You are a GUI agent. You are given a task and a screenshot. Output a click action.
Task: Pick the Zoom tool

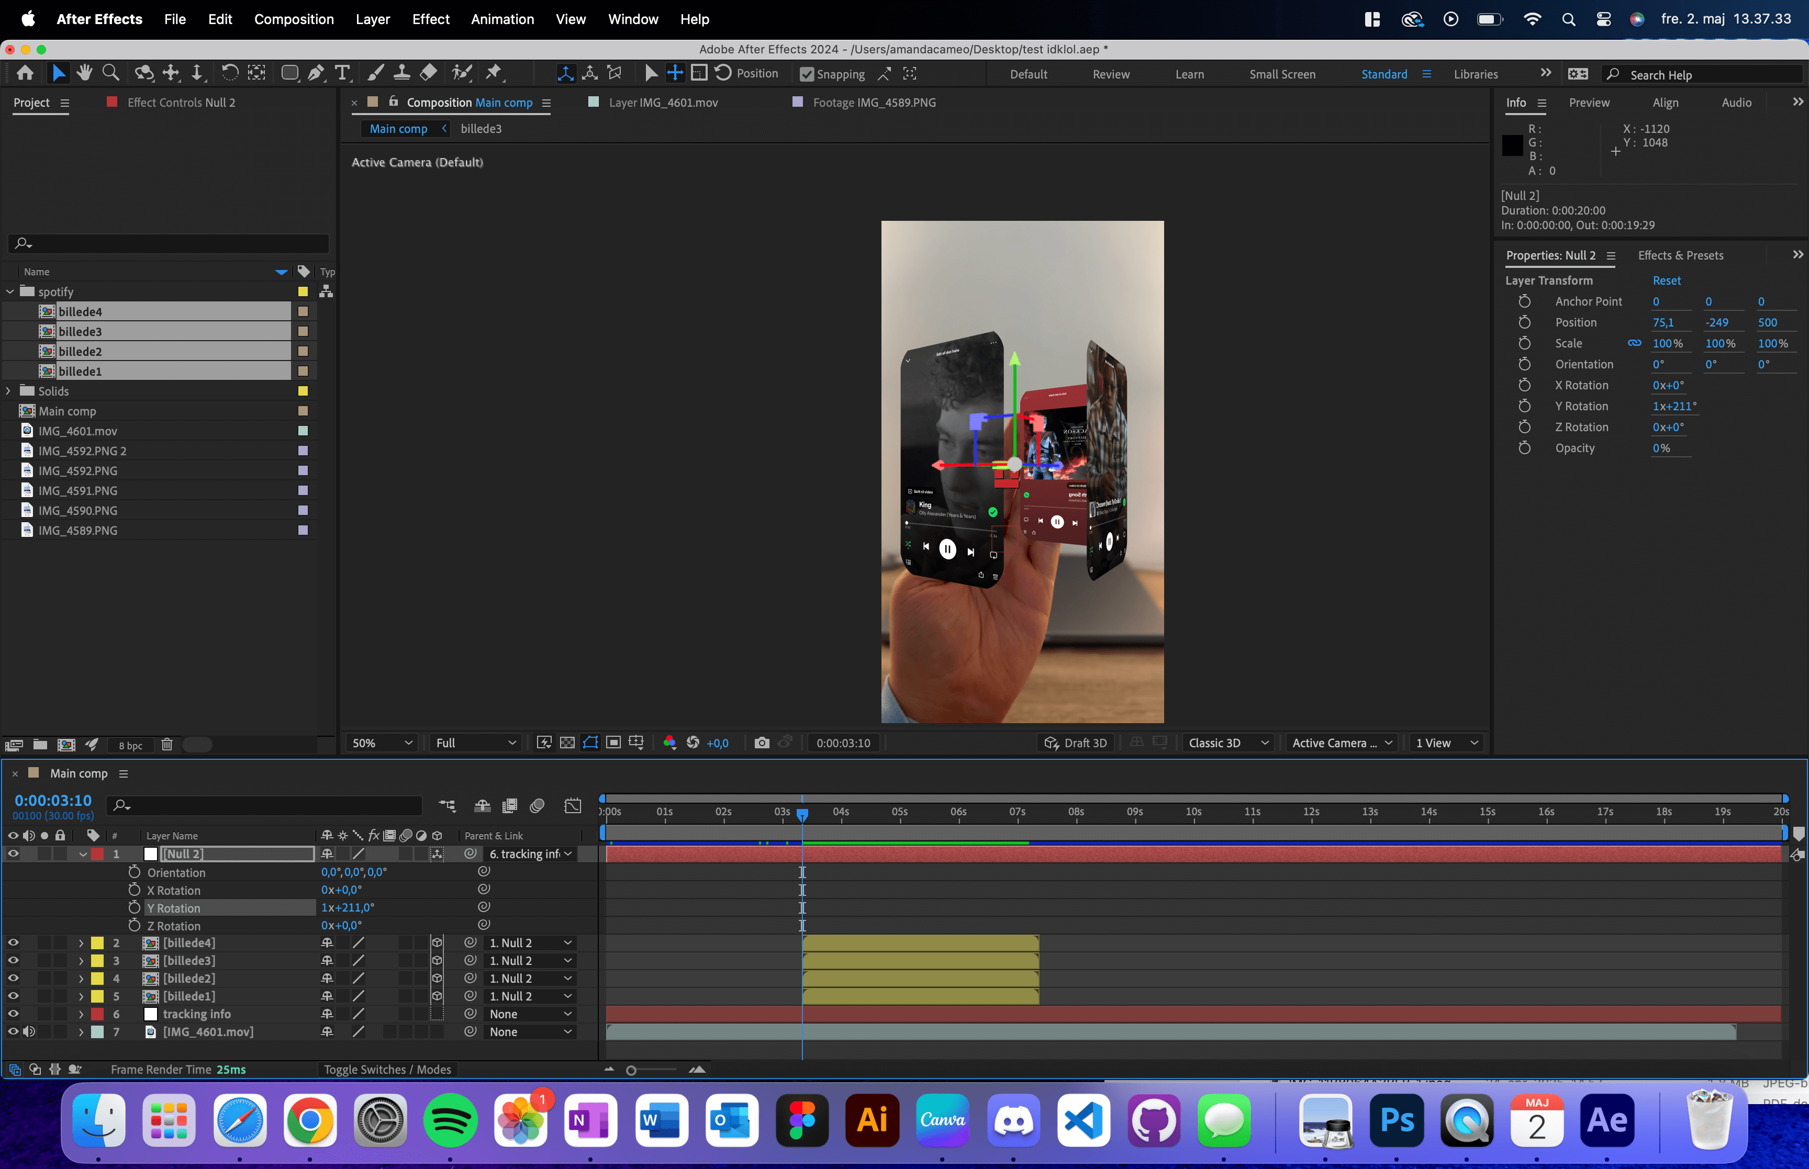[111, 73]
